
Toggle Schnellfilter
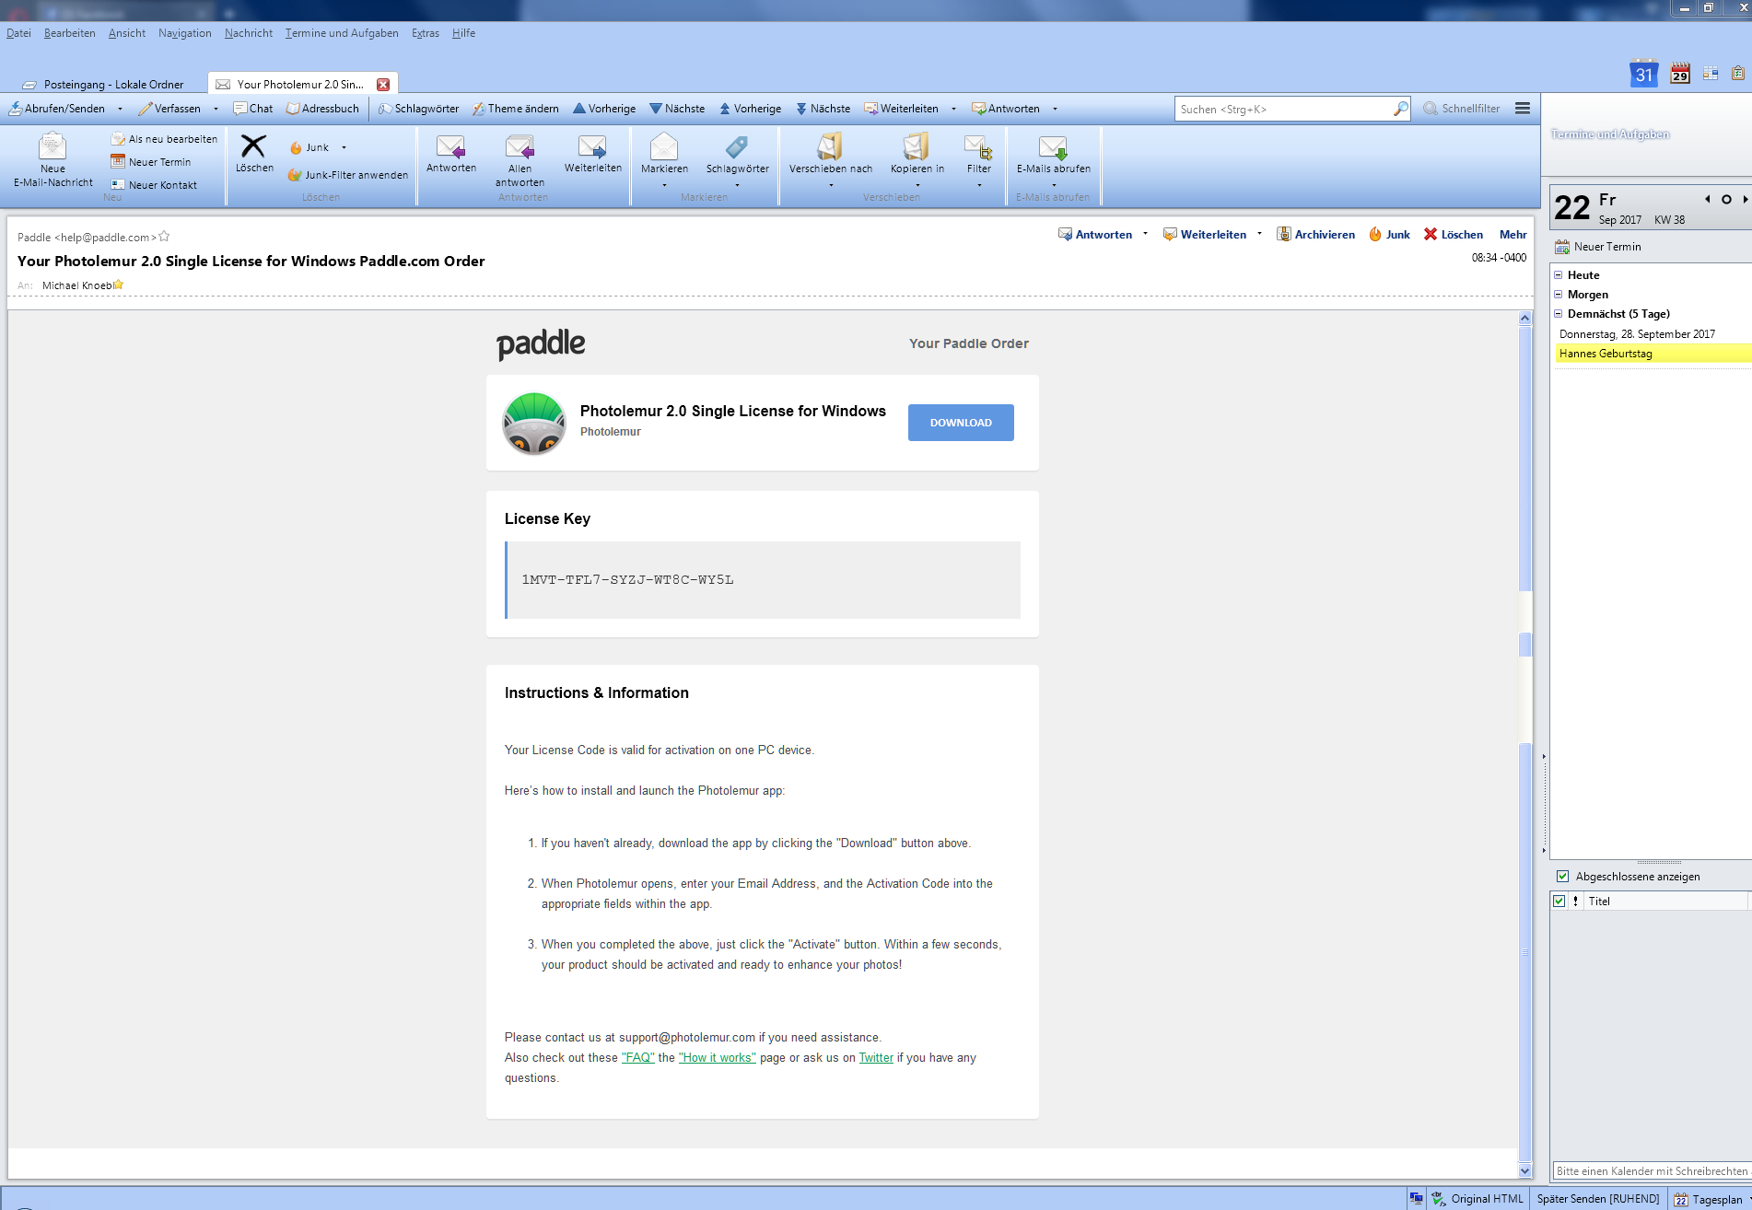click(x=1462, y=109)
